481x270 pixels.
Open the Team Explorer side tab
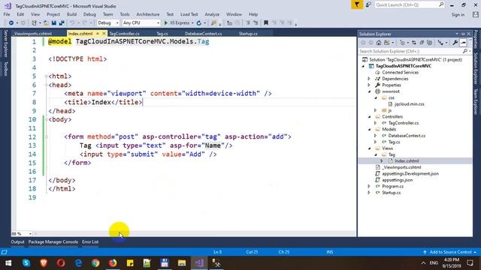coord(476,102)
